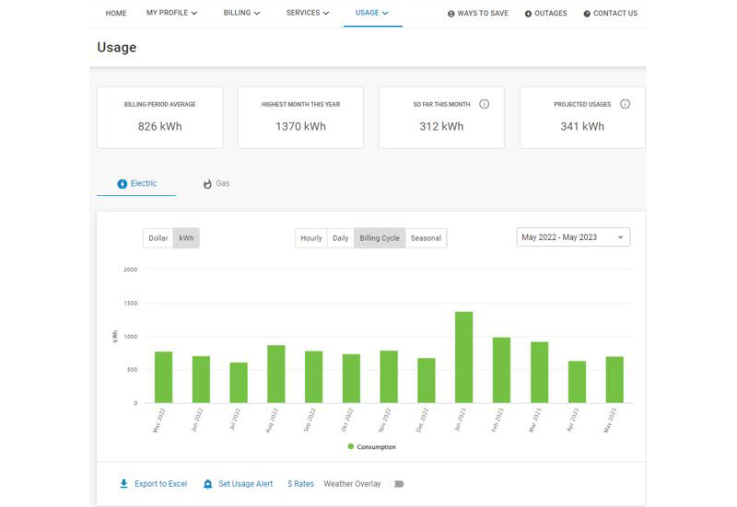Go to the Home menu item

pos(116,14)
